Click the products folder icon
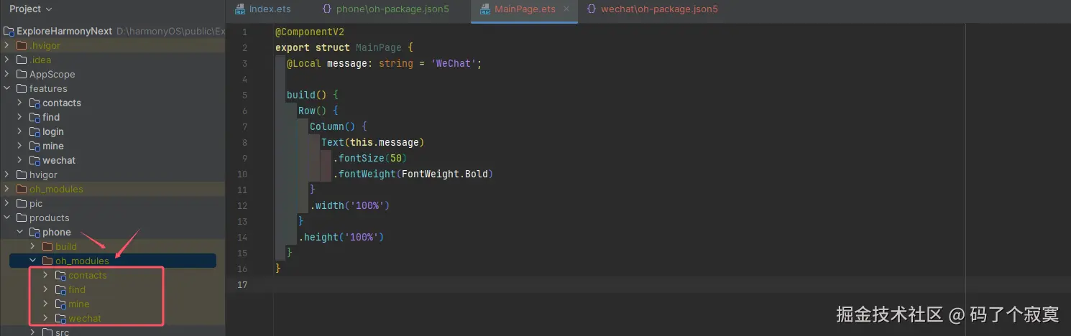The height and width of the screenshot is (336, 1071). [22, 218]
